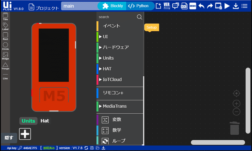
Task: Click the version : V1.7.8 text
Action: pyautogui.click(x=71, y=148)
